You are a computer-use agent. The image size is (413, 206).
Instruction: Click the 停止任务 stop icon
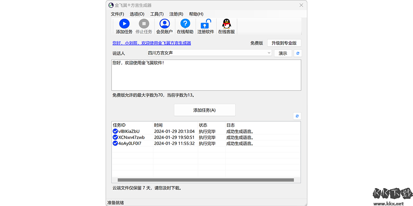click(x=144, y=24)
